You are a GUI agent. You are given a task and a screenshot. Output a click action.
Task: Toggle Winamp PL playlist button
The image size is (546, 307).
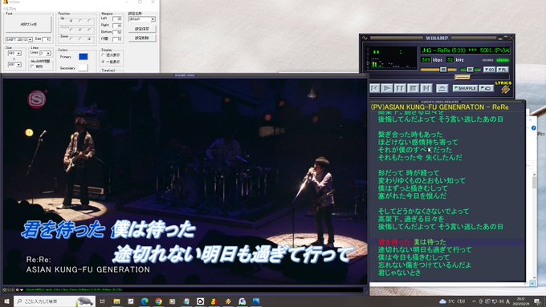point(503,70)
